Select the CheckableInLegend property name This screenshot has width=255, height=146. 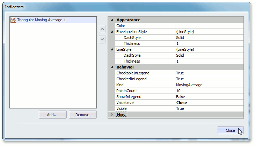click(x=133, y=73)
